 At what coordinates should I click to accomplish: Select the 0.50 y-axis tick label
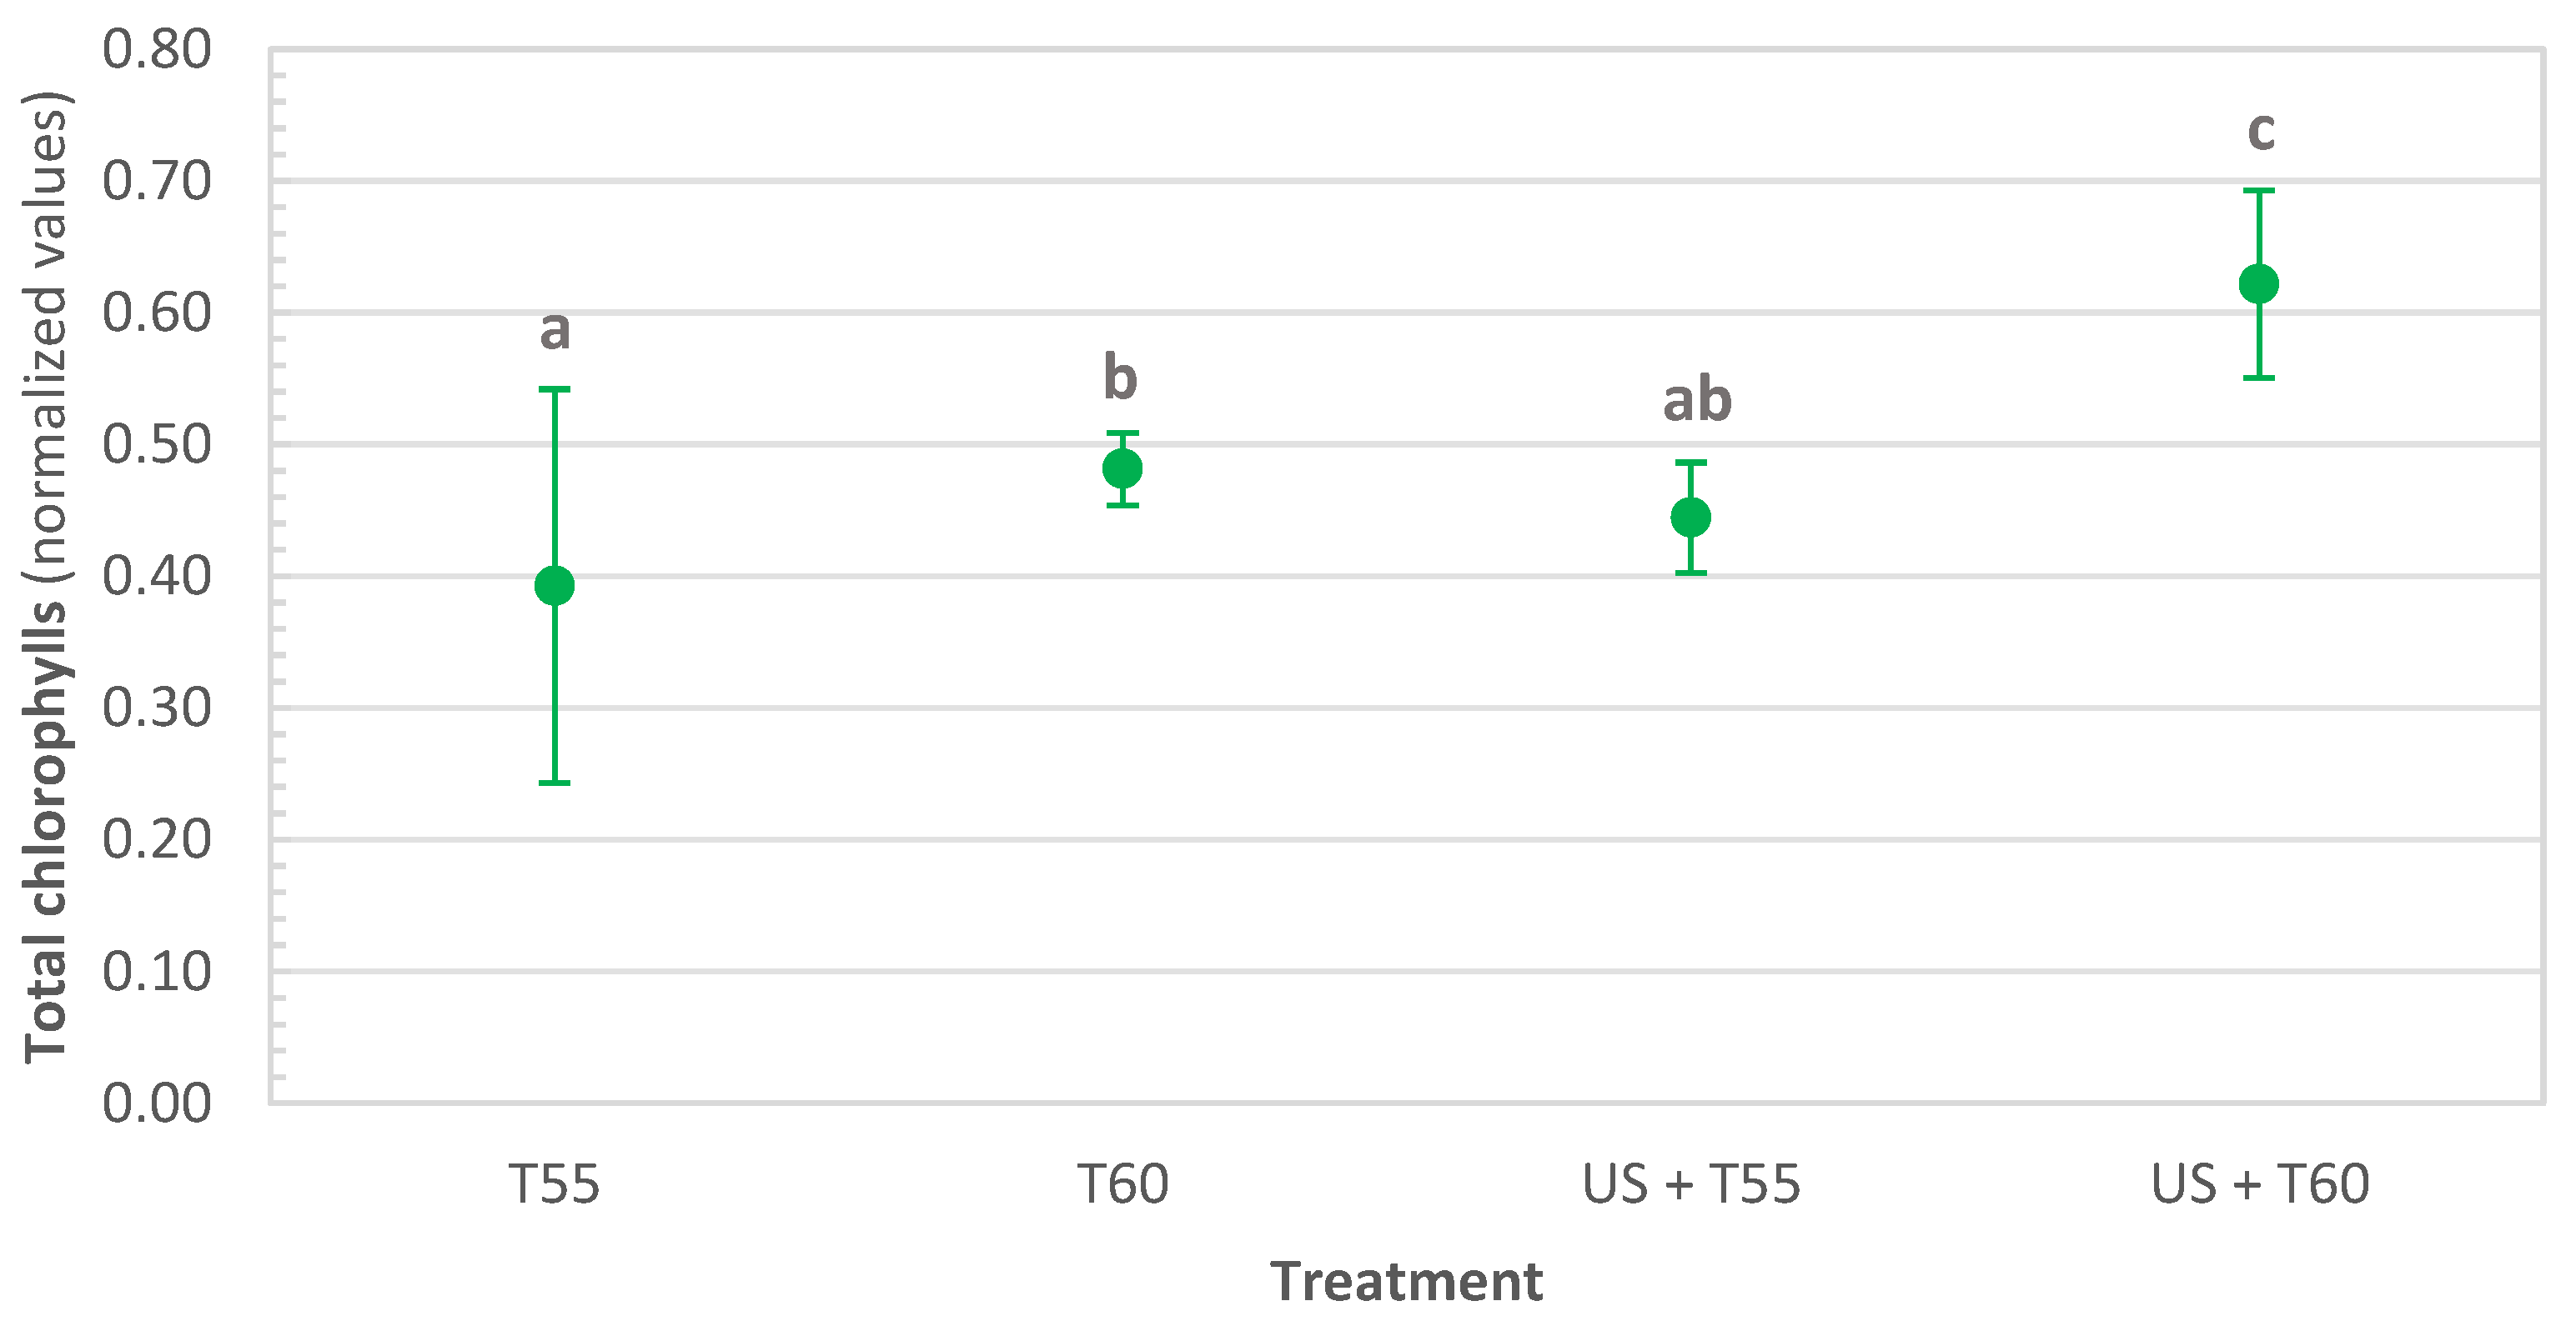click(x=157, y=445)
